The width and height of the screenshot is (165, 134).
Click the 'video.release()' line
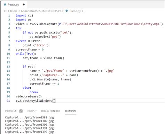coord(29,96)
